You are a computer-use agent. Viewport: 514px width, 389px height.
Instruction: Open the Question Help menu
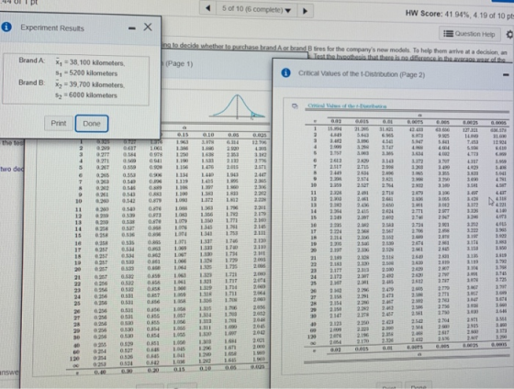(469, 34)
